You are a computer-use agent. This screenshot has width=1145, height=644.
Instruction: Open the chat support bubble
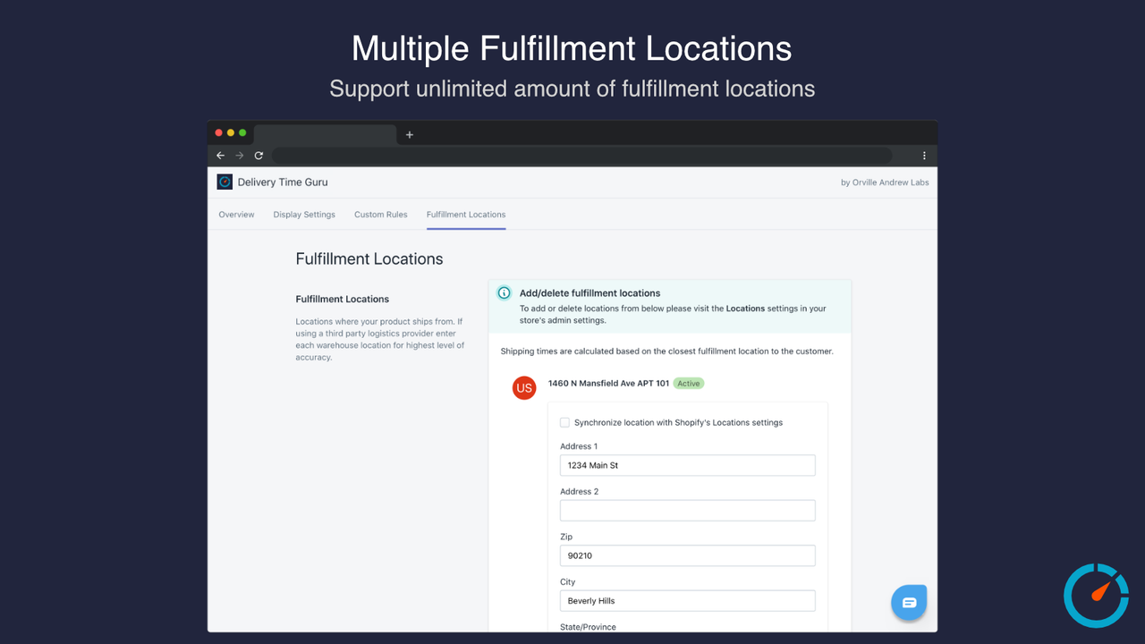click(909, 603)
